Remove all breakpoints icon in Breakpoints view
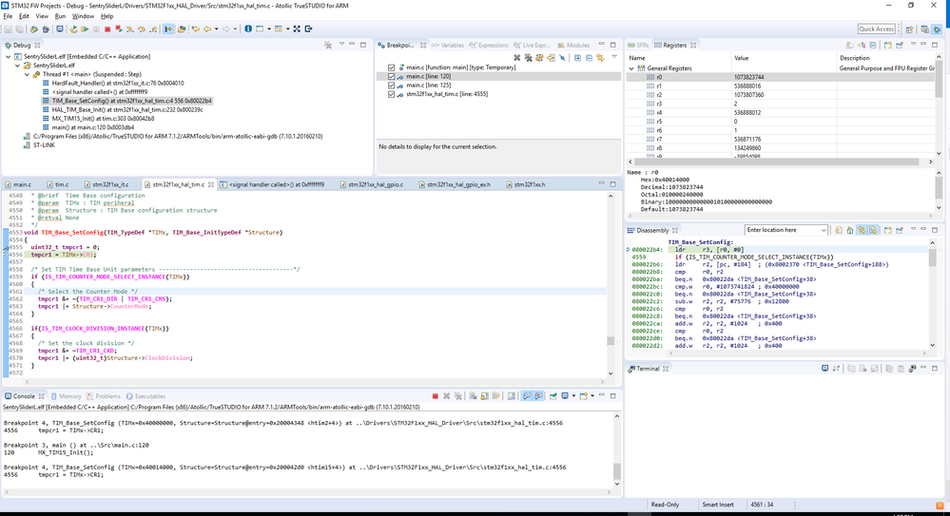Image resolution: width=950 pixels, height=516 pixels. (529, 58)
